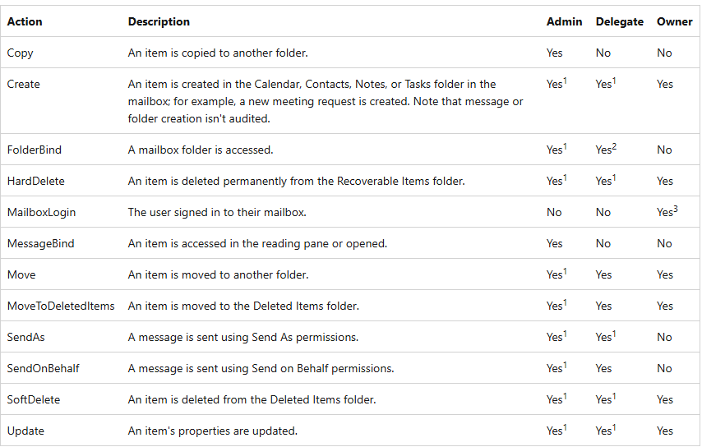702x447 pixels.
Task: Click "A mailbox folder is accessed" description
Action: [x=201, y=150]
